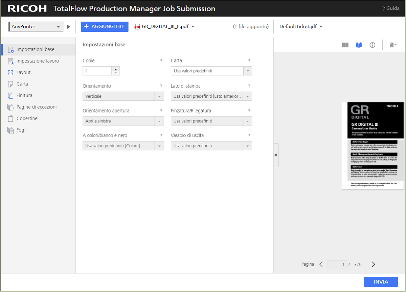Open help for the Carta field
Screen dimensions: 406x292
tap(249, 61)
